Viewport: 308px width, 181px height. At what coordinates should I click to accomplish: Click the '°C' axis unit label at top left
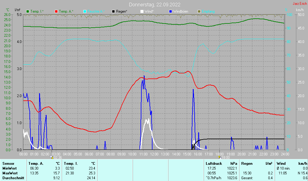tap(8, 10)
